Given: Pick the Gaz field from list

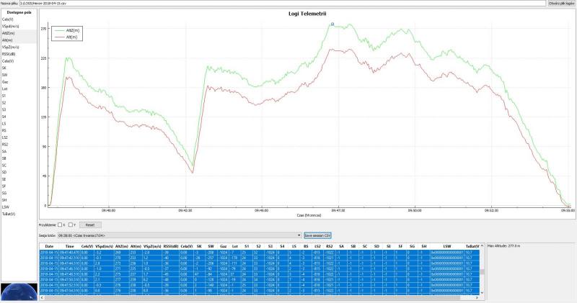Looking at the screenshot, I should click(5, 81).
